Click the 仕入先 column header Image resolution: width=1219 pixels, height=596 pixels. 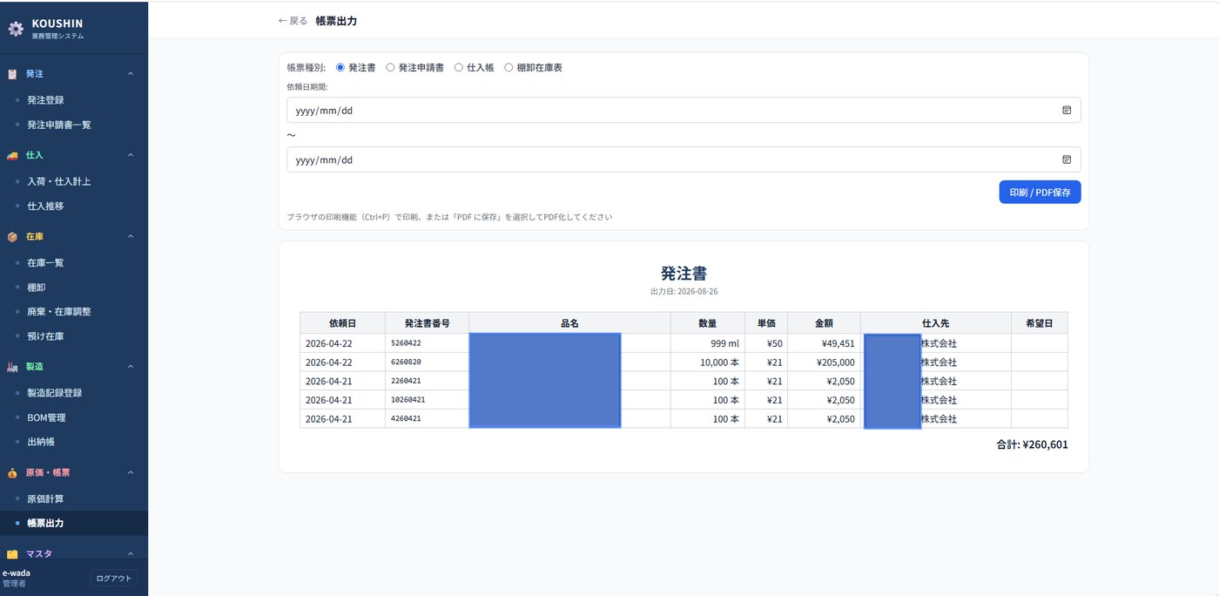pyautogui.click(x=936, y=323)
